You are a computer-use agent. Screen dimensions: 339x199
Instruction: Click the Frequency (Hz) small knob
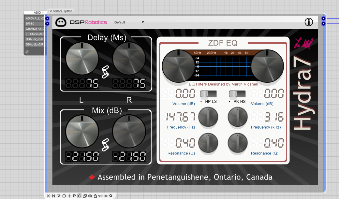point(208,117)
